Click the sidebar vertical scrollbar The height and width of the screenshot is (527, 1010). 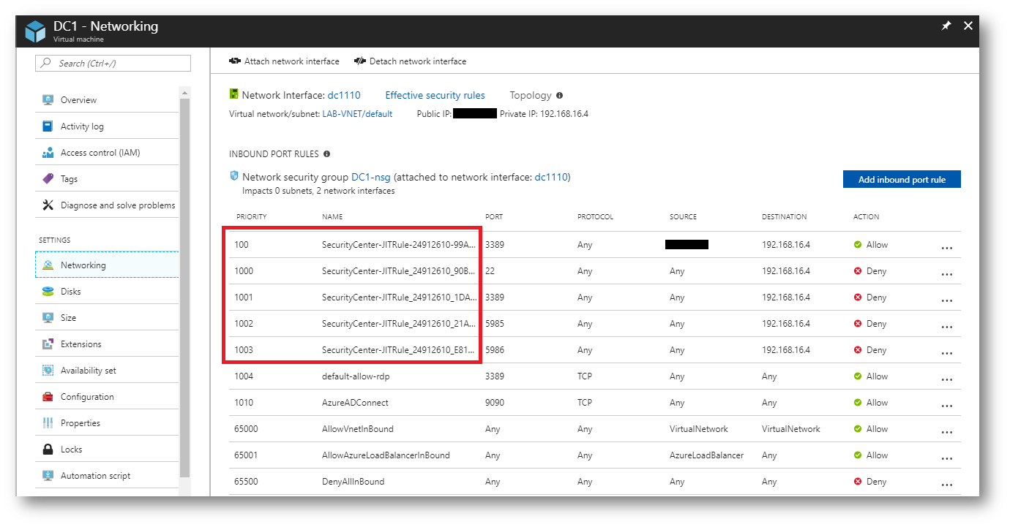185,289
